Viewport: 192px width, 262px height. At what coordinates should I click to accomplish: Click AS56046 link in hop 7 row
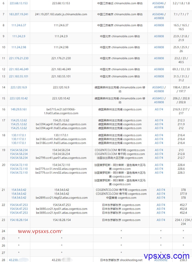tap(158, 14)
